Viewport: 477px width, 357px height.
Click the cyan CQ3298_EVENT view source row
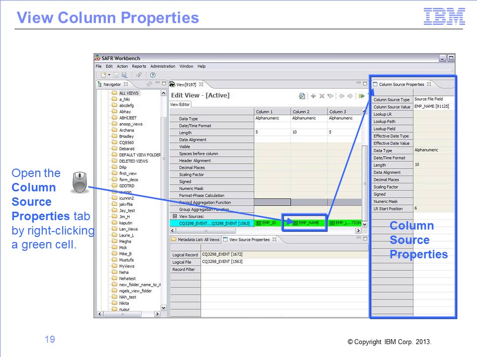click(212, 223)
